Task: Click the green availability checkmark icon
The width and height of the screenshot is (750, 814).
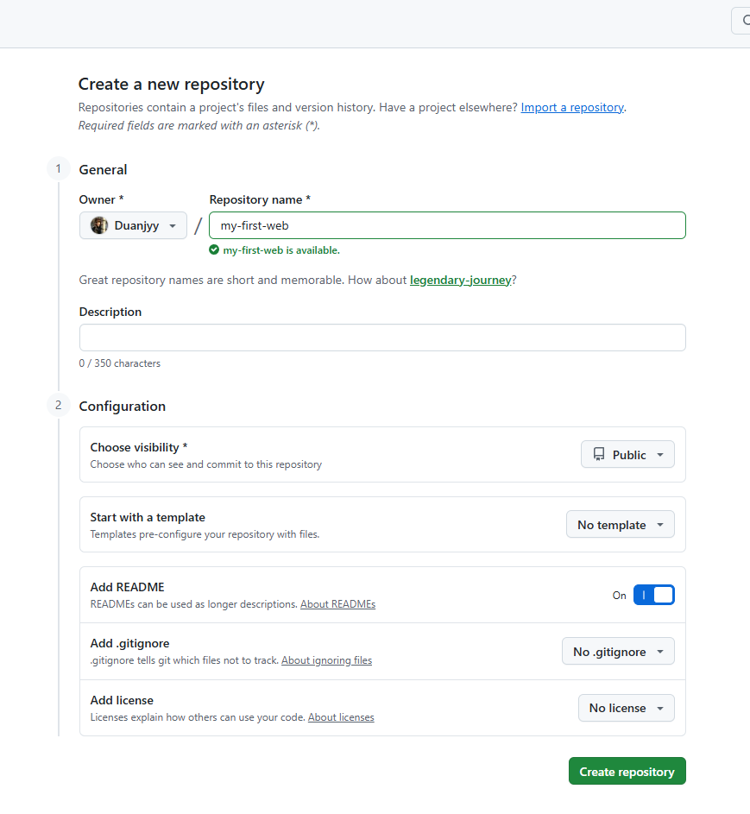Action: click(x=214, y=250)
